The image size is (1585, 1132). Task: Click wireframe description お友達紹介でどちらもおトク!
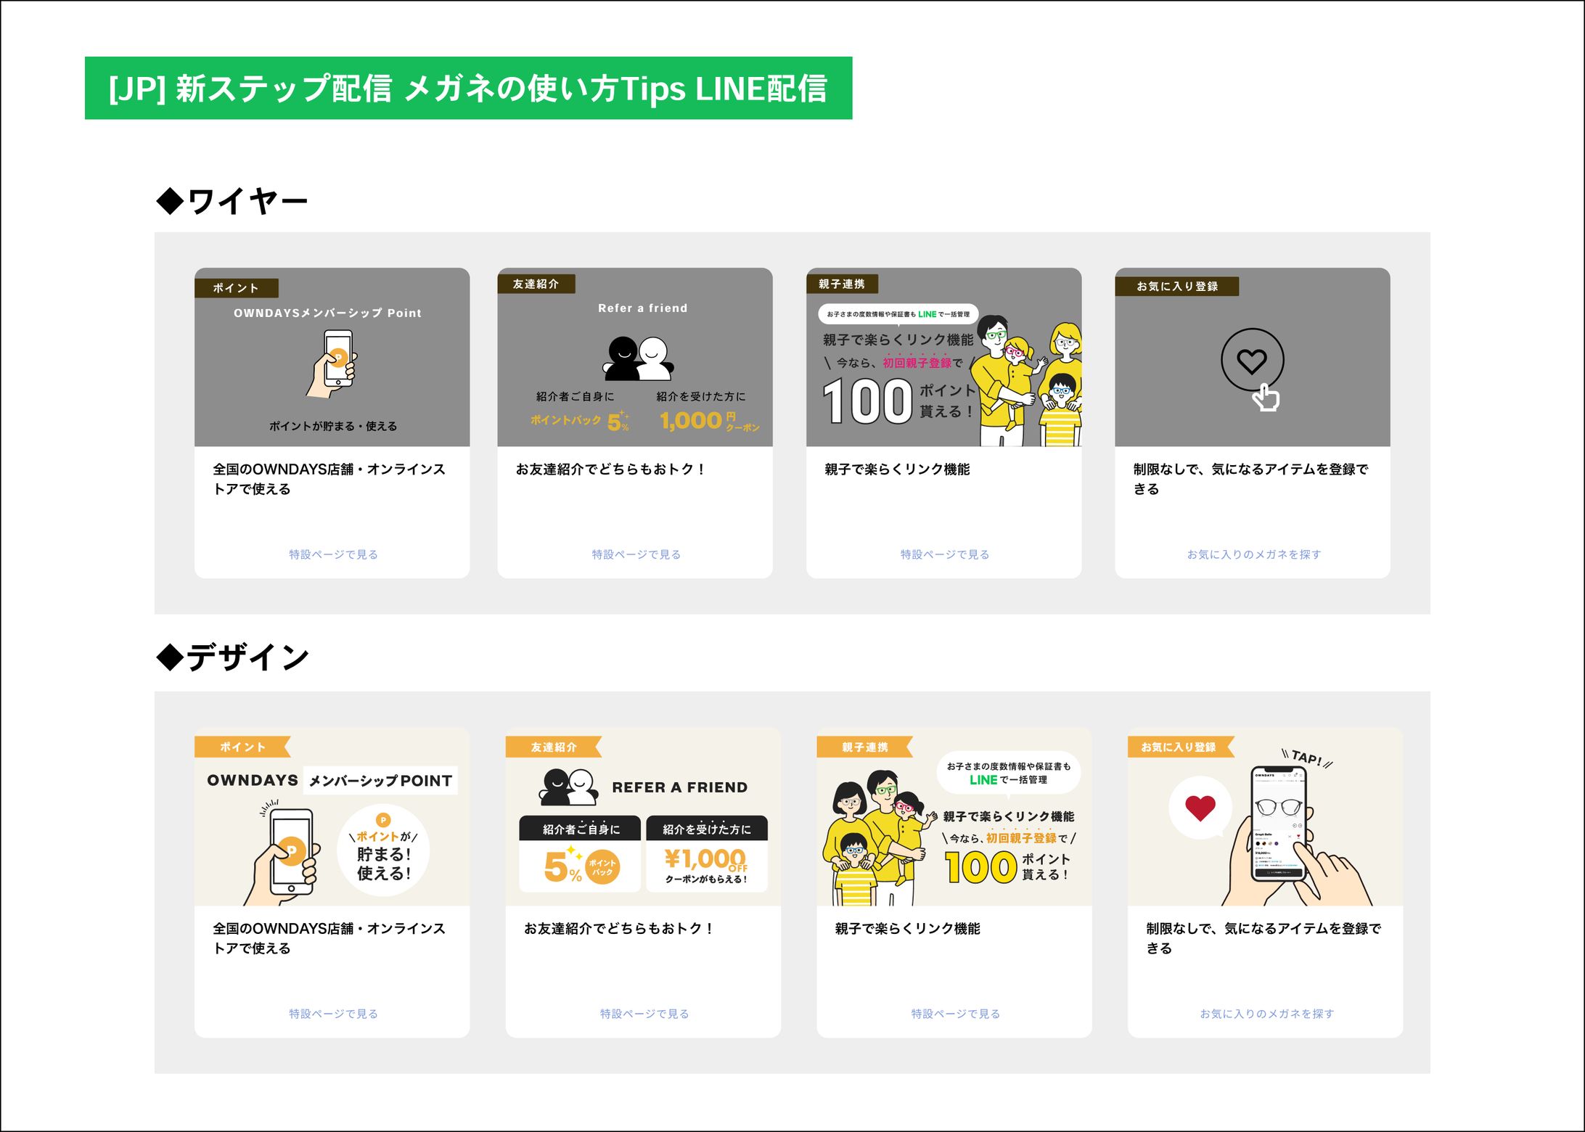point(611,469)
